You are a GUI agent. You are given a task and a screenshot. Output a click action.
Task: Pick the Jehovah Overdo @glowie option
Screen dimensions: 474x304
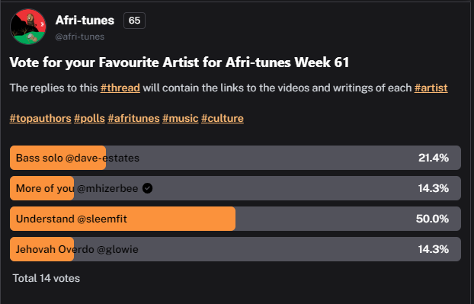pyautogui.click(x=235, y=249)
